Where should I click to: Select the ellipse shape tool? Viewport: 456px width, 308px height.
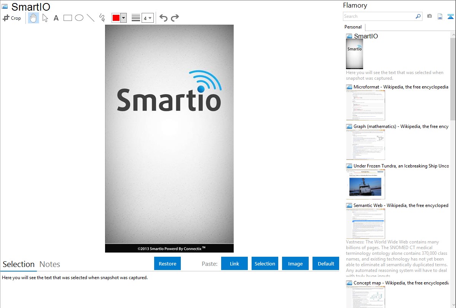click(x=79, y=18)
